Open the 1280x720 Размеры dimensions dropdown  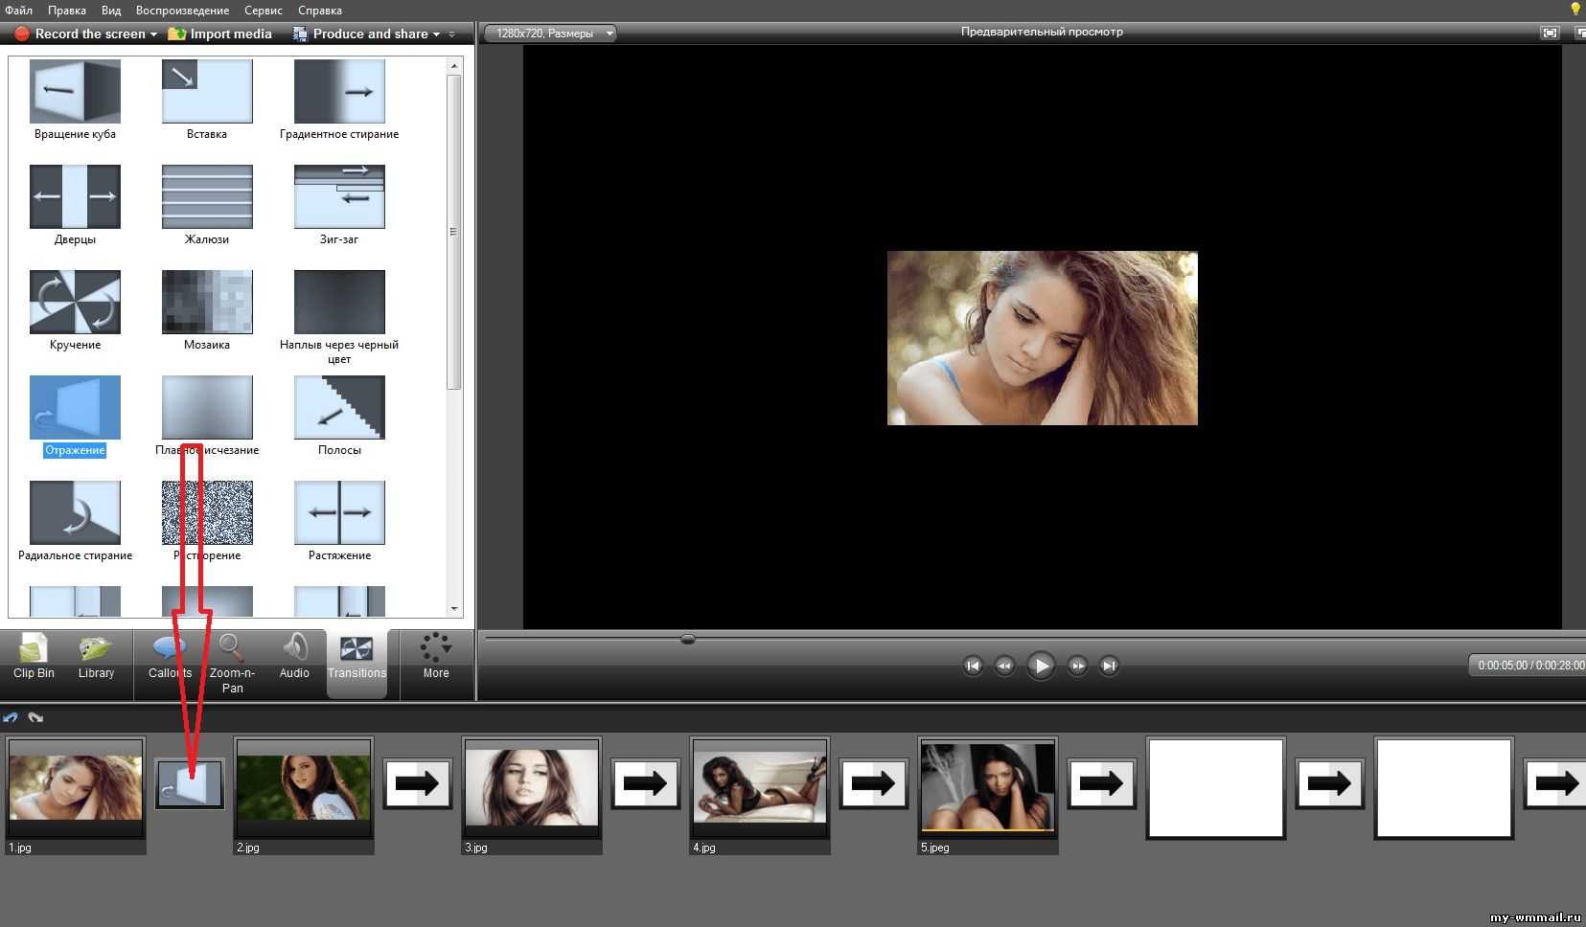click(x=550, y=34)
